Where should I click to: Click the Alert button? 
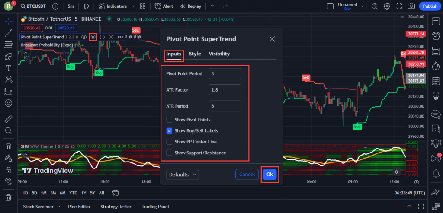coord(164,6)
